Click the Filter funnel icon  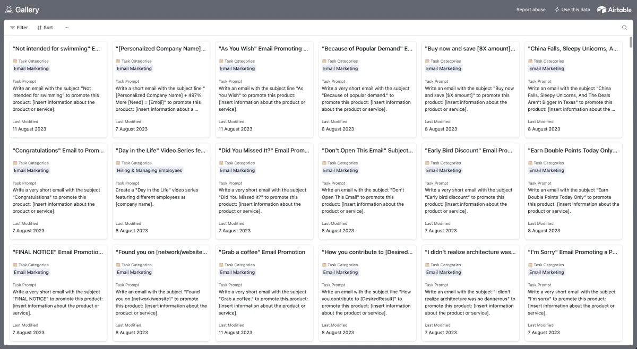tap(12, 28)
